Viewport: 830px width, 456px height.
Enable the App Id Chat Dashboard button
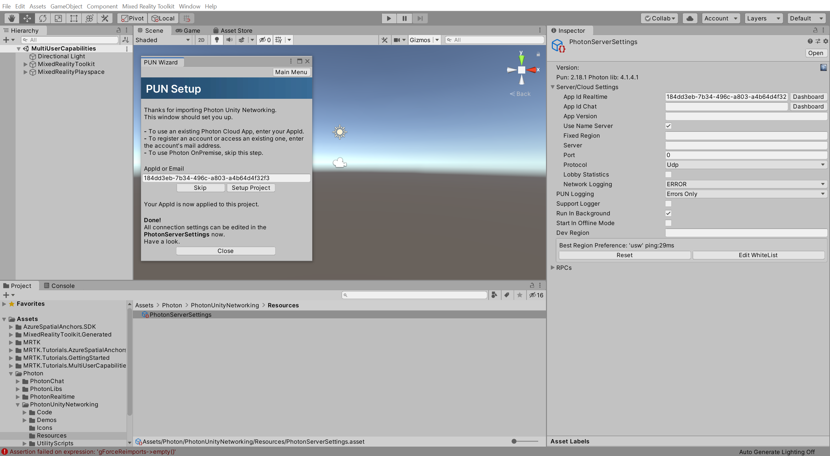(x=808, y=106)
